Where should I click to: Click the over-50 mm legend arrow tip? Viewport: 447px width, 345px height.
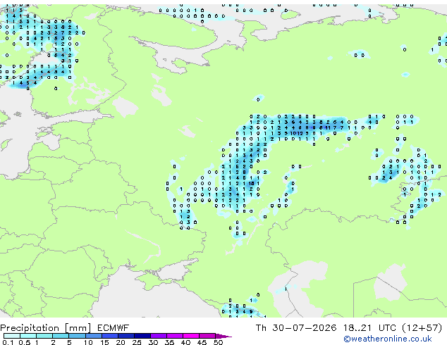click(223, 336)
